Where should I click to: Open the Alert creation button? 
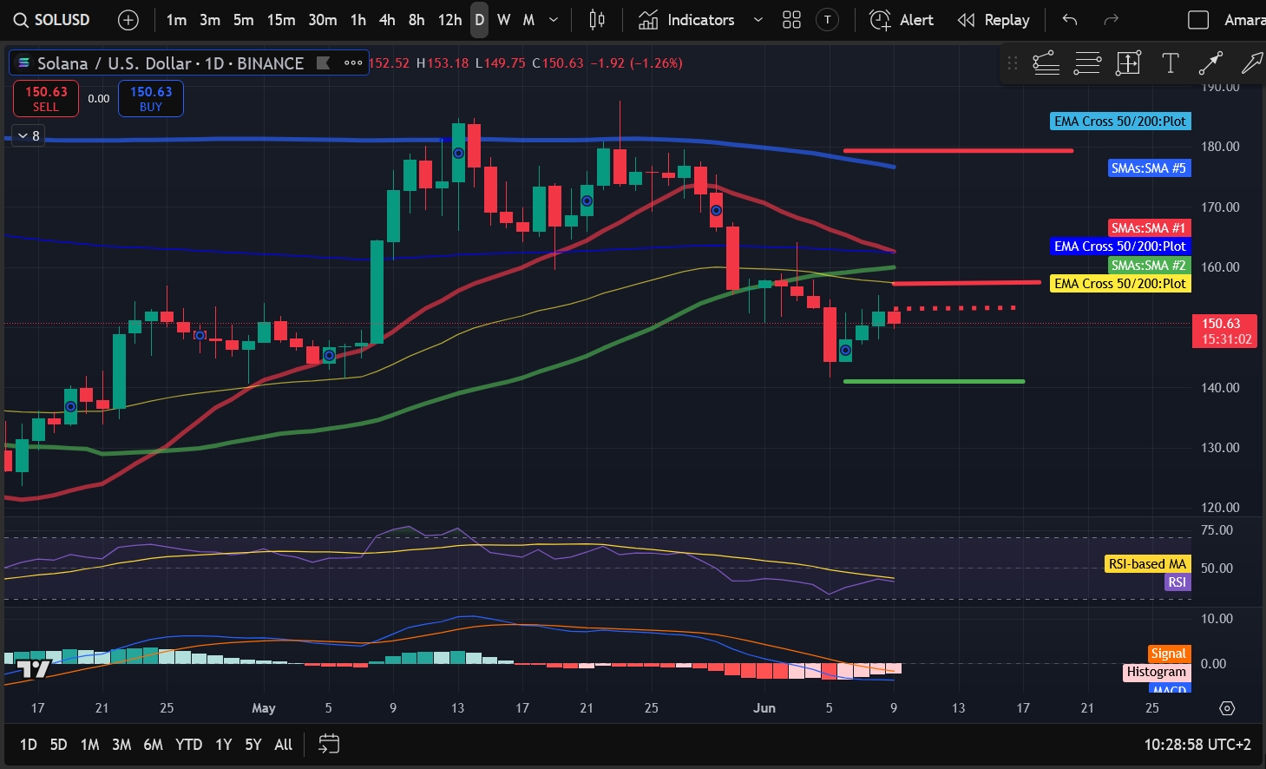point(902,20)
